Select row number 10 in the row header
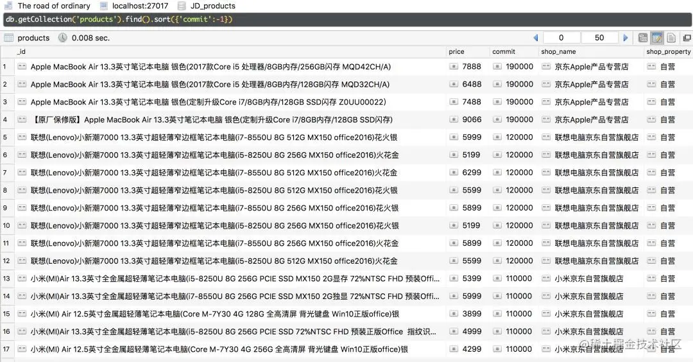Screen dimensions: 693x362 (x=6, y=226)
